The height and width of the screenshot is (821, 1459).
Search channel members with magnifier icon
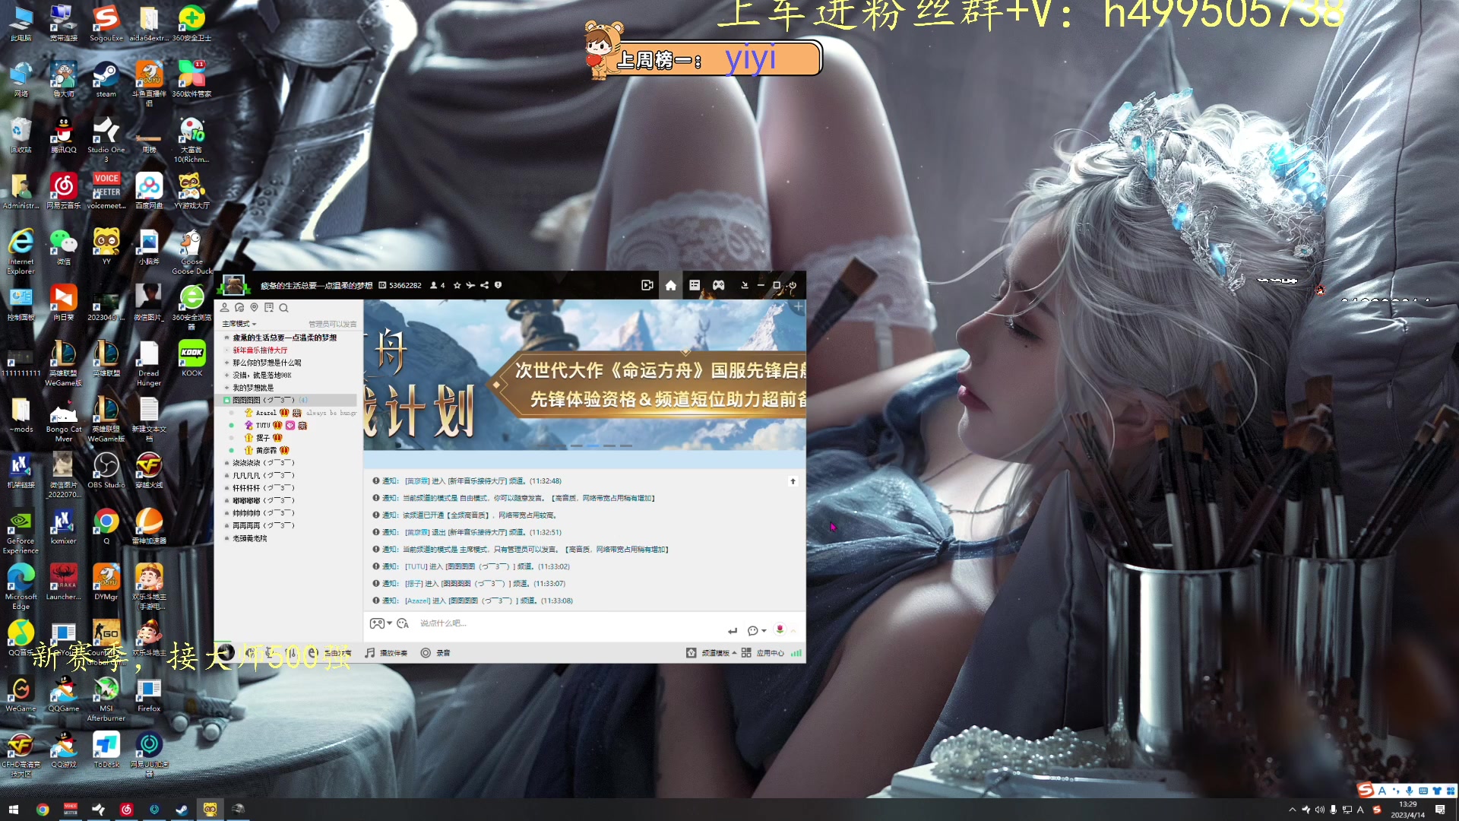click(283, 308)
